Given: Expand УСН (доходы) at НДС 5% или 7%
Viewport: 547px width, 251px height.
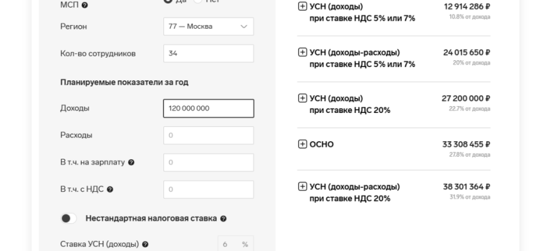Looking at the screenshot, I should pyautogui.click(x=302, y=7).
